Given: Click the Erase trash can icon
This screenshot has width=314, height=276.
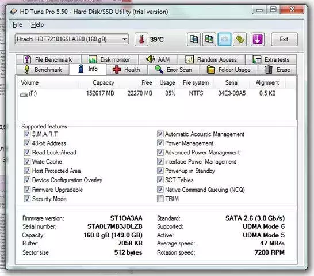Looking at the screenshot, I should pos(269,69).
